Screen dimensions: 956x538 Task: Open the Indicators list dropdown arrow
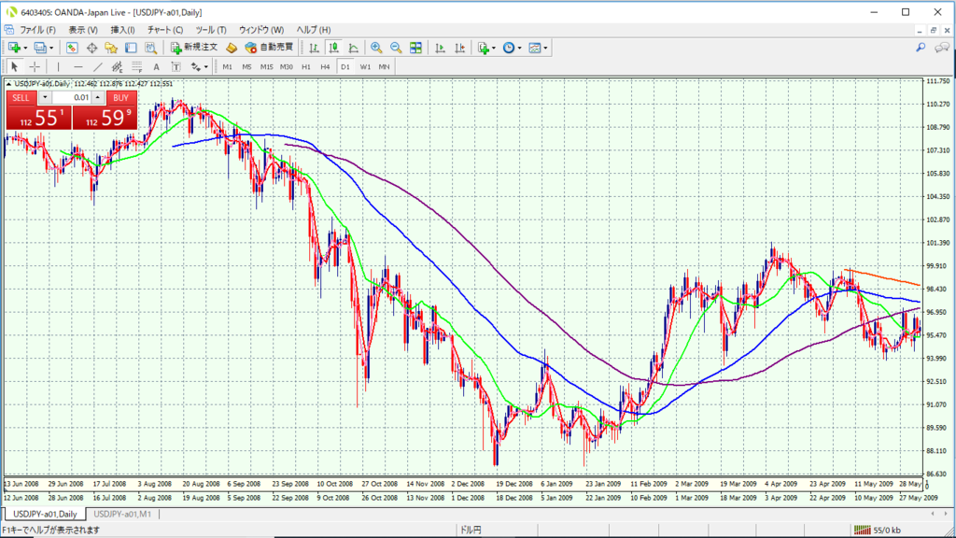point(493,49)
